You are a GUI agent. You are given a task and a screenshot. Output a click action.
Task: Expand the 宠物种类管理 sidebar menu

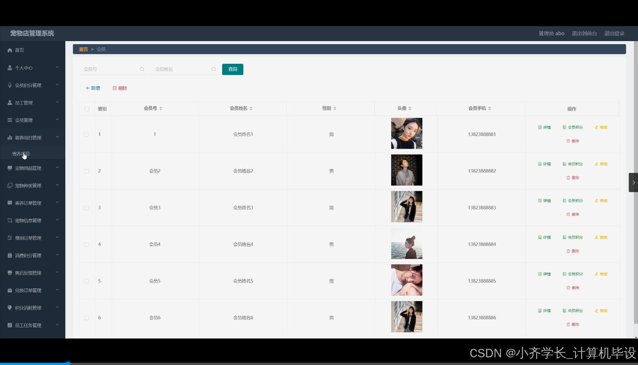pos(33,186)
